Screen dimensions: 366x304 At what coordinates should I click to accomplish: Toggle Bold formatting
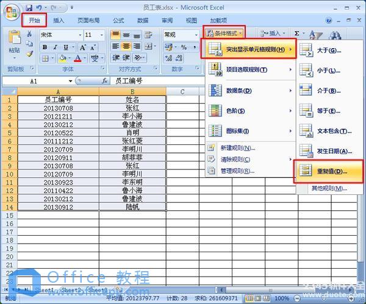click(45, 48)
